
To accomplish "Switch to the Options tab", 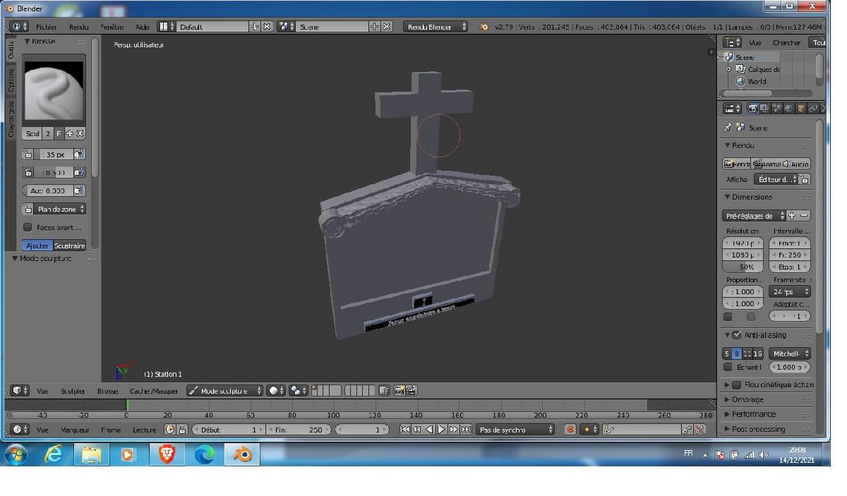I will [11, 80].
